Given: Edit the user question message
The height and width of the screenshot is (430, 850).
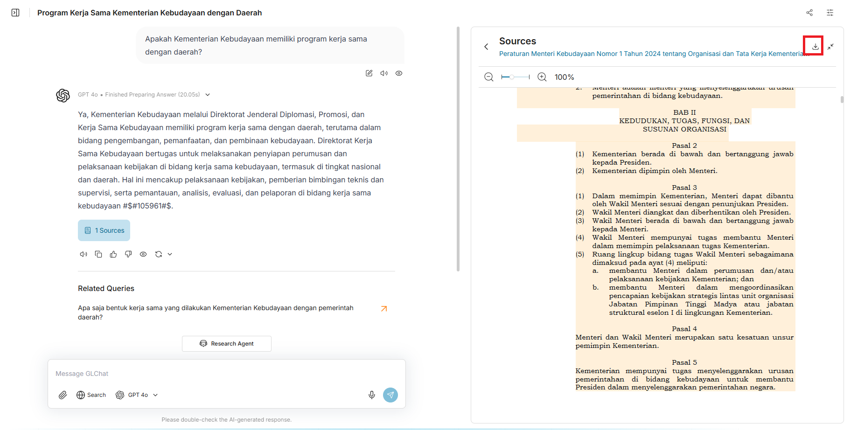Looking at the screenshot, I should (369, 73).
